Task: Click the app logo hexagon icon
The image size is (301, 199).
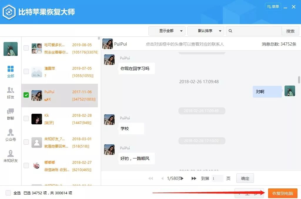Action: tap(9, 12)
